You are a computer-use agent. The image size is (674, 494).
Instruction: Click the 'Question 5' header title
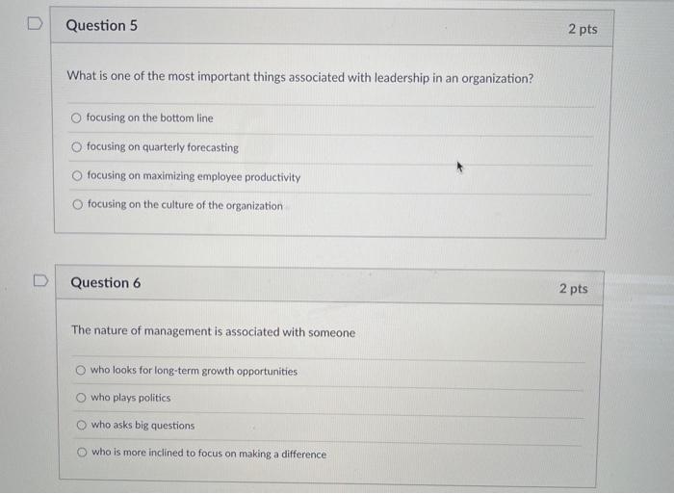pyautogui.click(x=101, y=26)
